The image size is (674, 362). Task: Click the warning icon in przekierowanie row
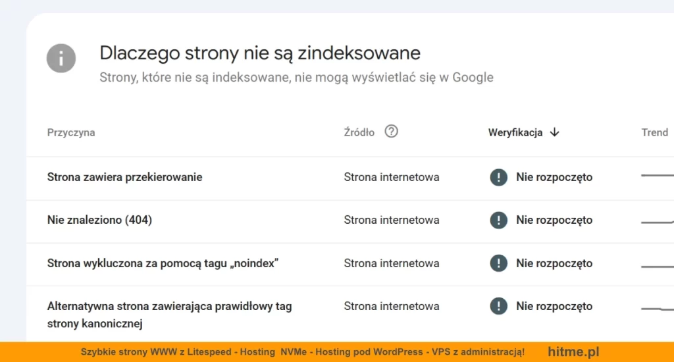coord(499,177)
